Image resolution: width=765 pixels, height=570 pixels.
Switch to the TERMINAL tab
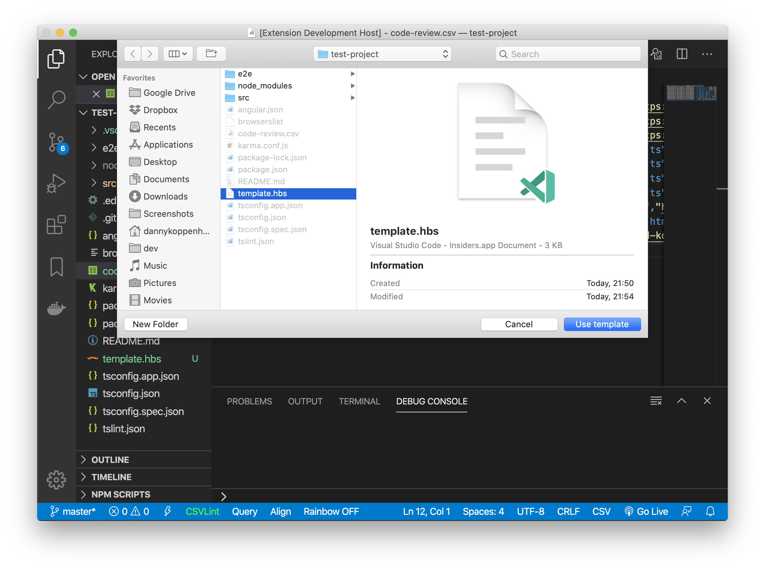[359, 401]
